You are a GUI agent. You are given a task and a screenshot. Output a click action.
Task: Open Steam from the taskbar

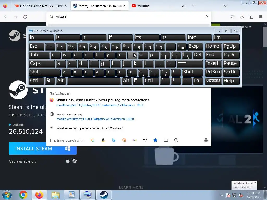(x=104, y=195)
